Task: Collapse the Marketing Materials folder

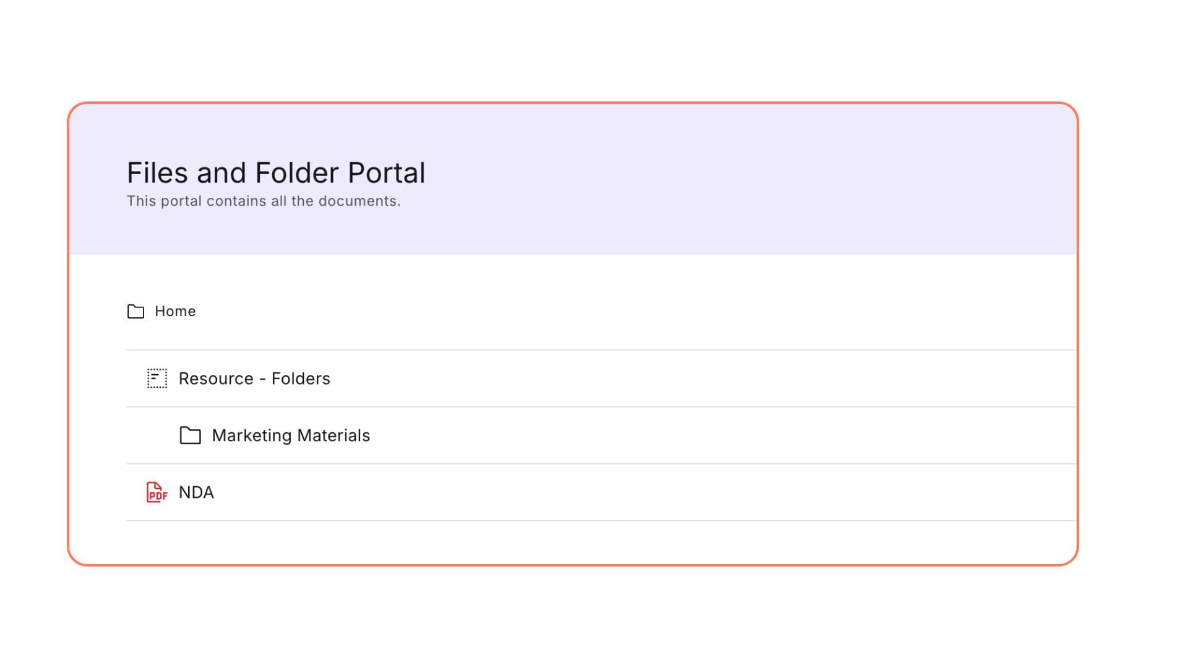Action: (x=291, y=435)
